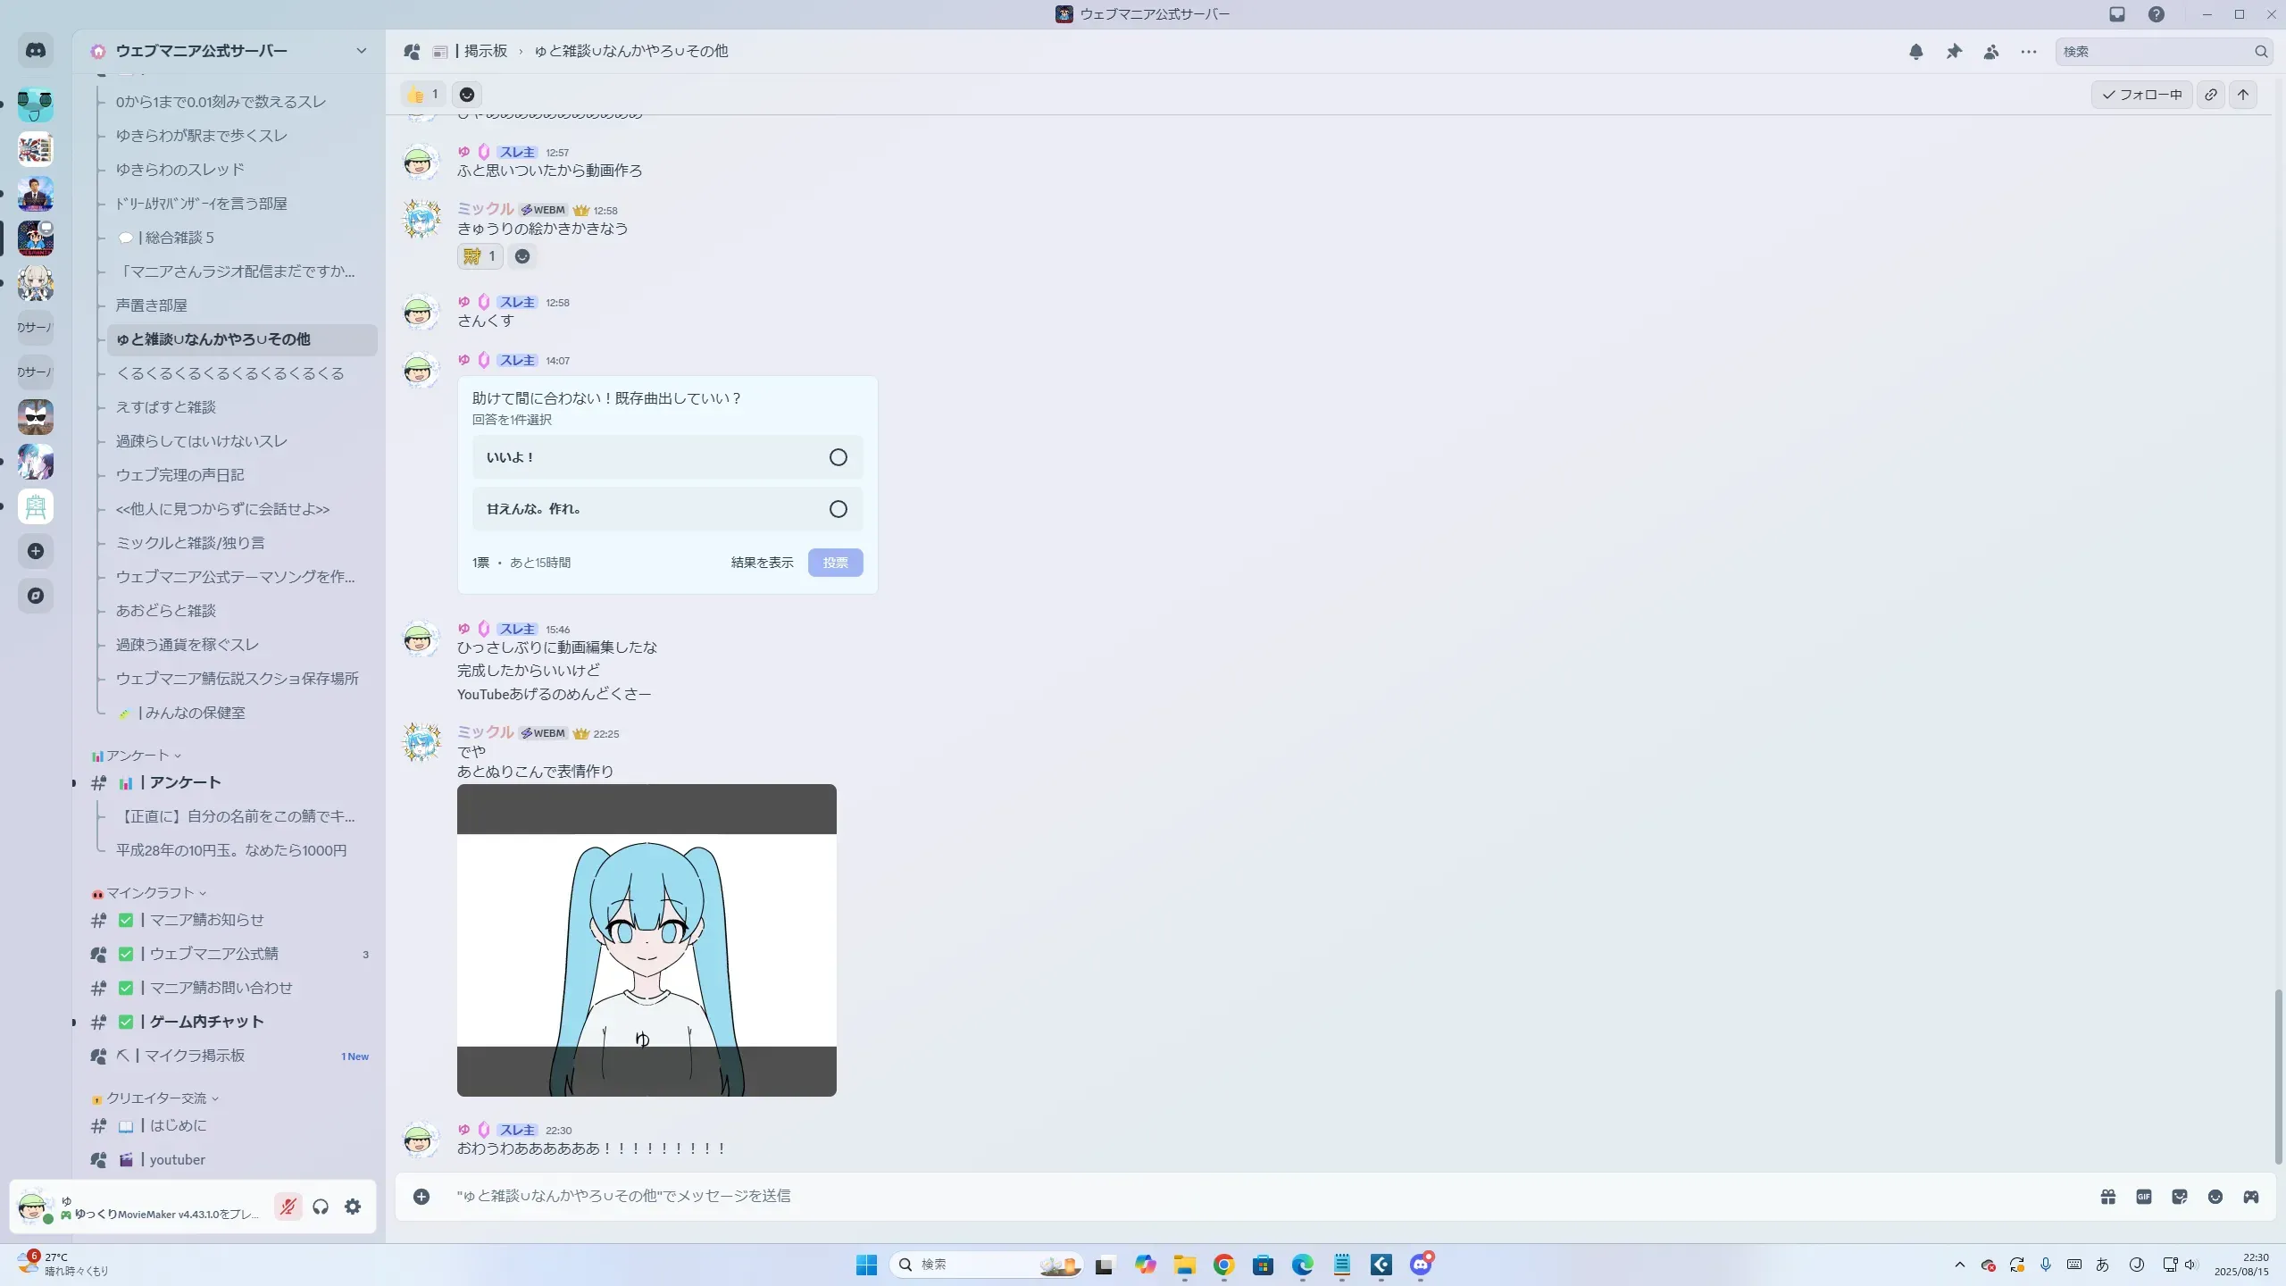Click the add server plus icon
The height and width of the screenshot is (1286, 2286).
[36, 551]
